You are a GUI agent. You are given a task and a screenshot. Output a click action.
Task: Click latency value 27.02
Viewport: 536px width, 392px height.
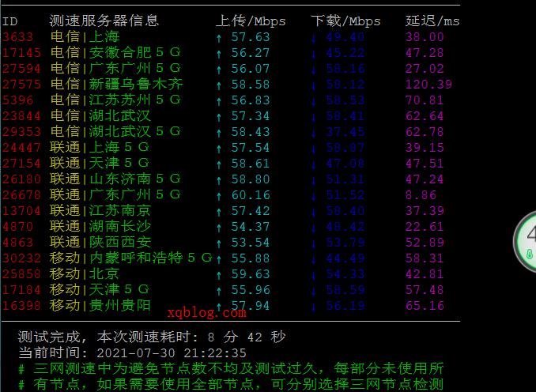(425, 68)
